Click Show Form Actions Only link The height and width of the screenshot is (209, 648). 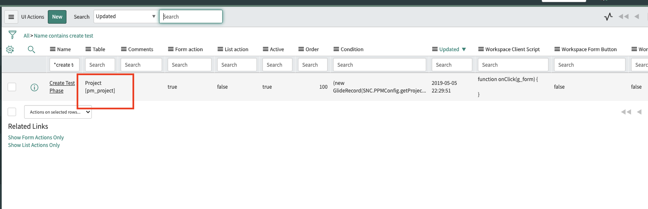pyautogui.click(x=36, y=138)
